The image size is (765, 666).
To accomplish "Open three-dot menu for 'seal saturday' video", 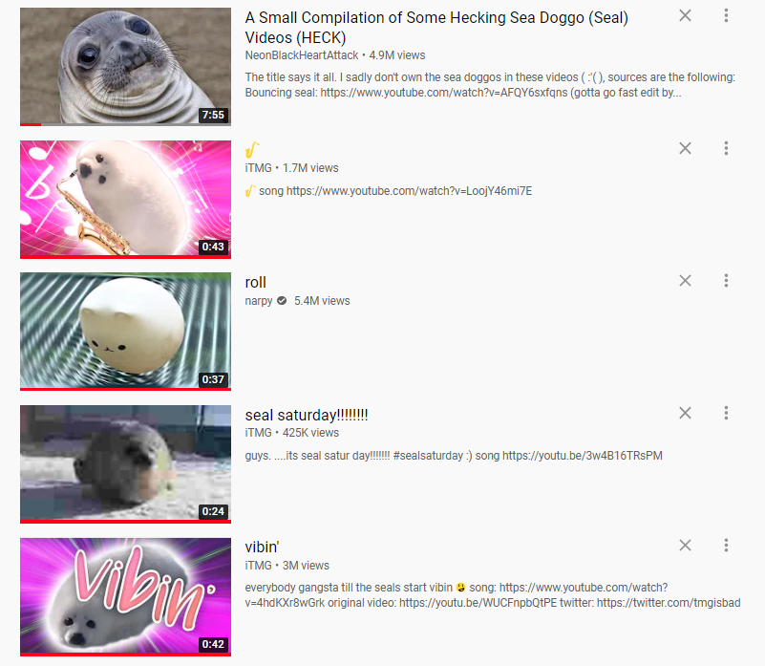I will tap(726, 413).
